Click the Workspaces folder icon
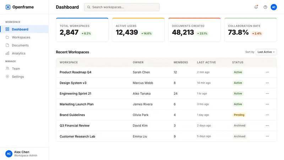Image resolution: width=284 pixels, height=160 pixels. point(7,37)
